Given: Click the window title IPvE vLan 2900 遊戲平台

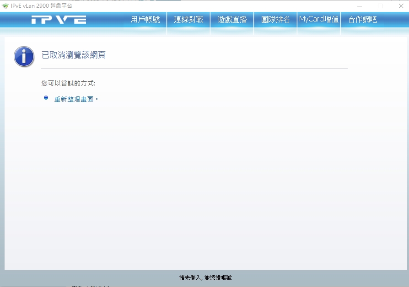Looking at the screenshot, I should 42,6.
